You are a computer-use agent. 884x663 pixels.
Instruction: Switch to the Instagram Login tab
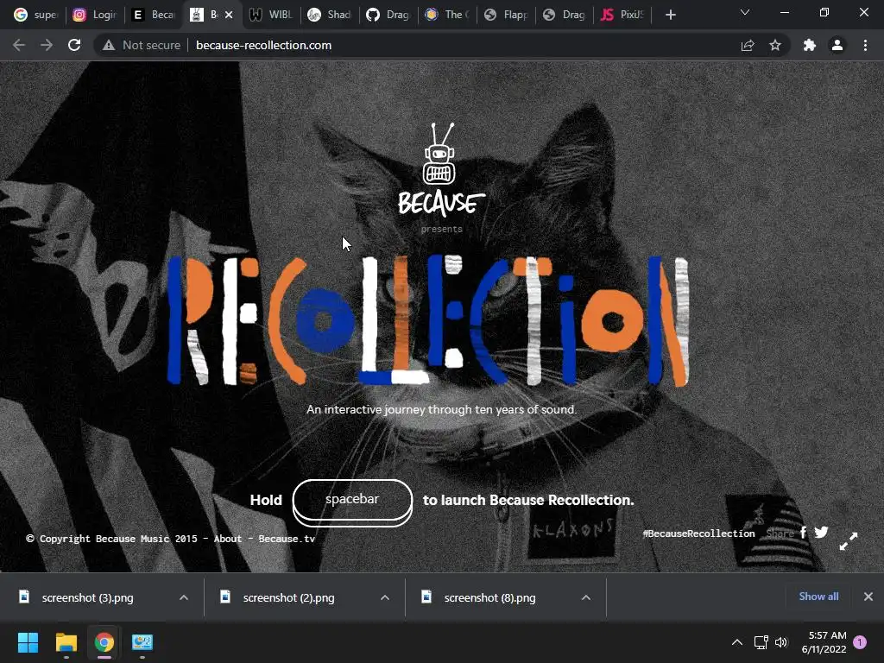[94, 15]
